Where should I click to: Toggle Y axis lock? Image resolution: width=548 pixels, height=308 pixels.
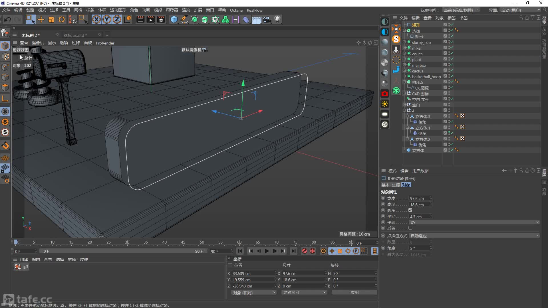tap(107, 19)
